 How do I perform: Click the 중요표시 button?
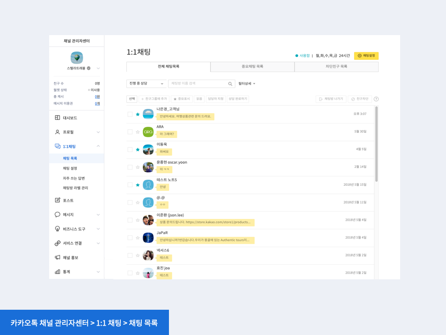click(182, 99)
